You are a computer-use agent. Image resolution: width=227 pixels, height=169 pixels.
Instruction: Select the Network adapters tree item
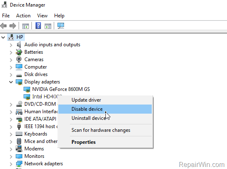43,164
